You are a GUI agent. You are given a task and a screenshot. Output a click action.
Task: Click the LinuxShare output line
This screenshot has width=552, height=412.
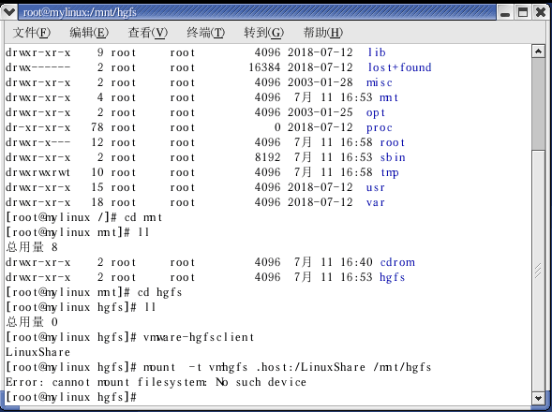(38, 352)
